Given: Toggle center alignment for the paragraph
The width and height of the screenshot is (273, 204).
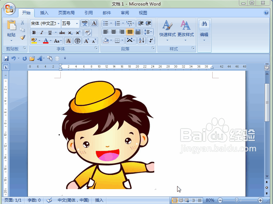Looking at the screenshot, I should (x=114, y=32).
